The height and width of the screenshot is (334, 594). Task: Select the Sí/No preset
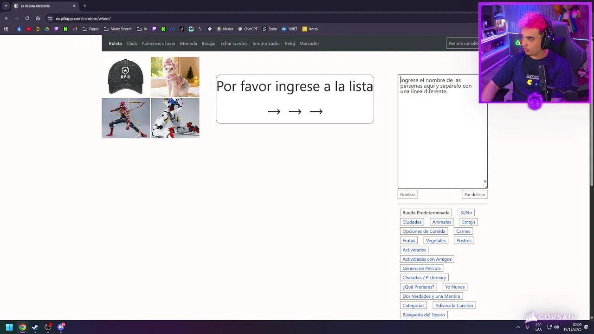tap(466, 212)
